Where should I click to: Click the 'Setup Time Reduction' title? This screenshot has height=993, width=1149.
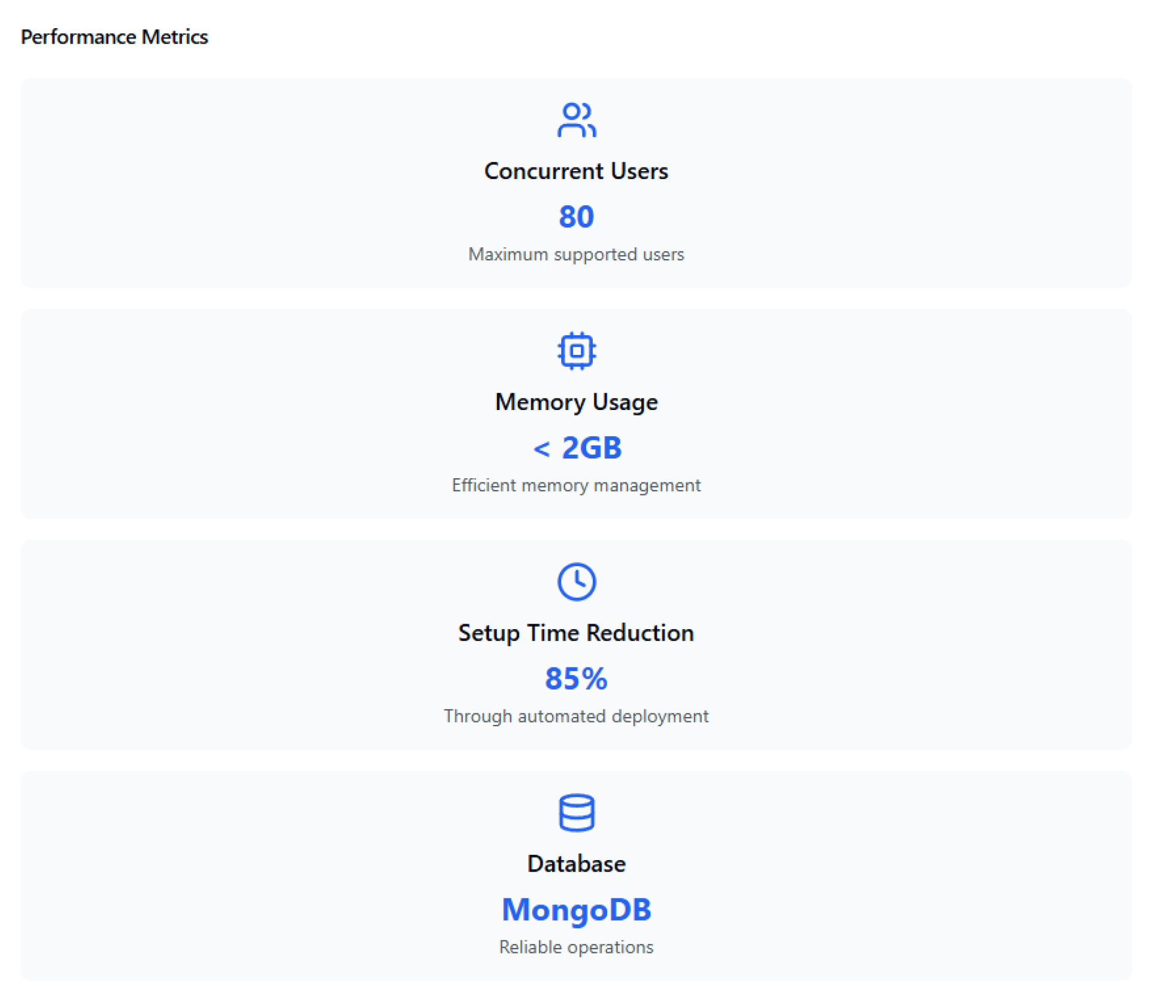pos(576,633)
